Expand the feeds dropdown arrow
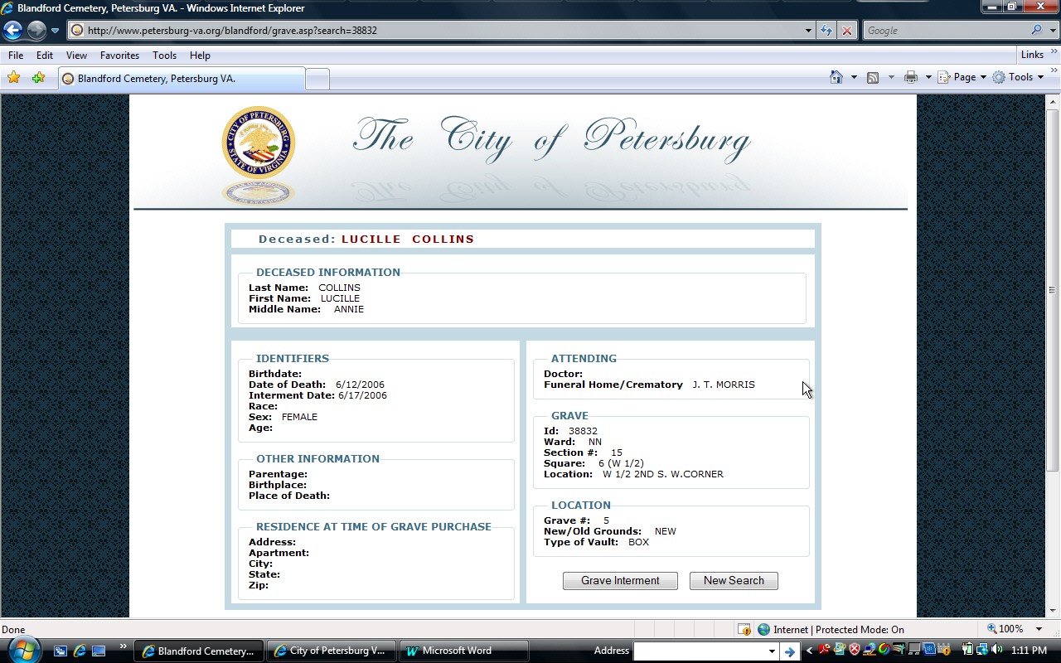The width and height of the screenshot is (1061, 663). [891, 77]
